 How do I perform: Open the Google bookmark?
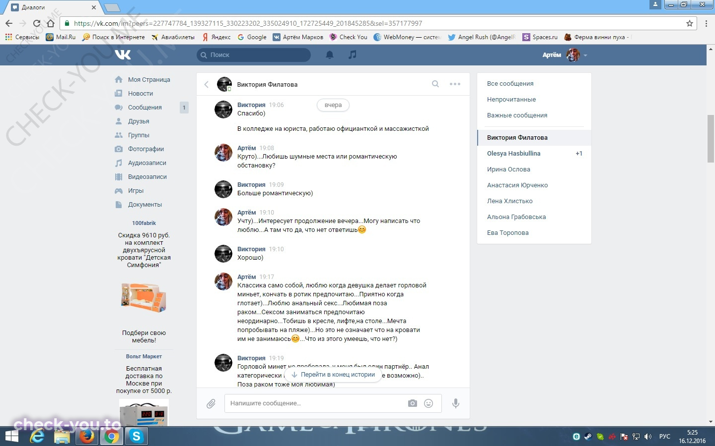(252, 37)
